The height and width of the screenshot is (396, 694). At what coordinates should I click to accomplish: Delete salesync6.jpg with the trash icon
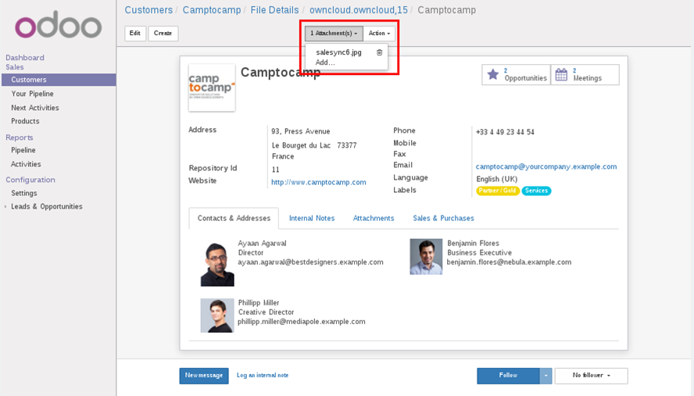[x=379, y=52]
